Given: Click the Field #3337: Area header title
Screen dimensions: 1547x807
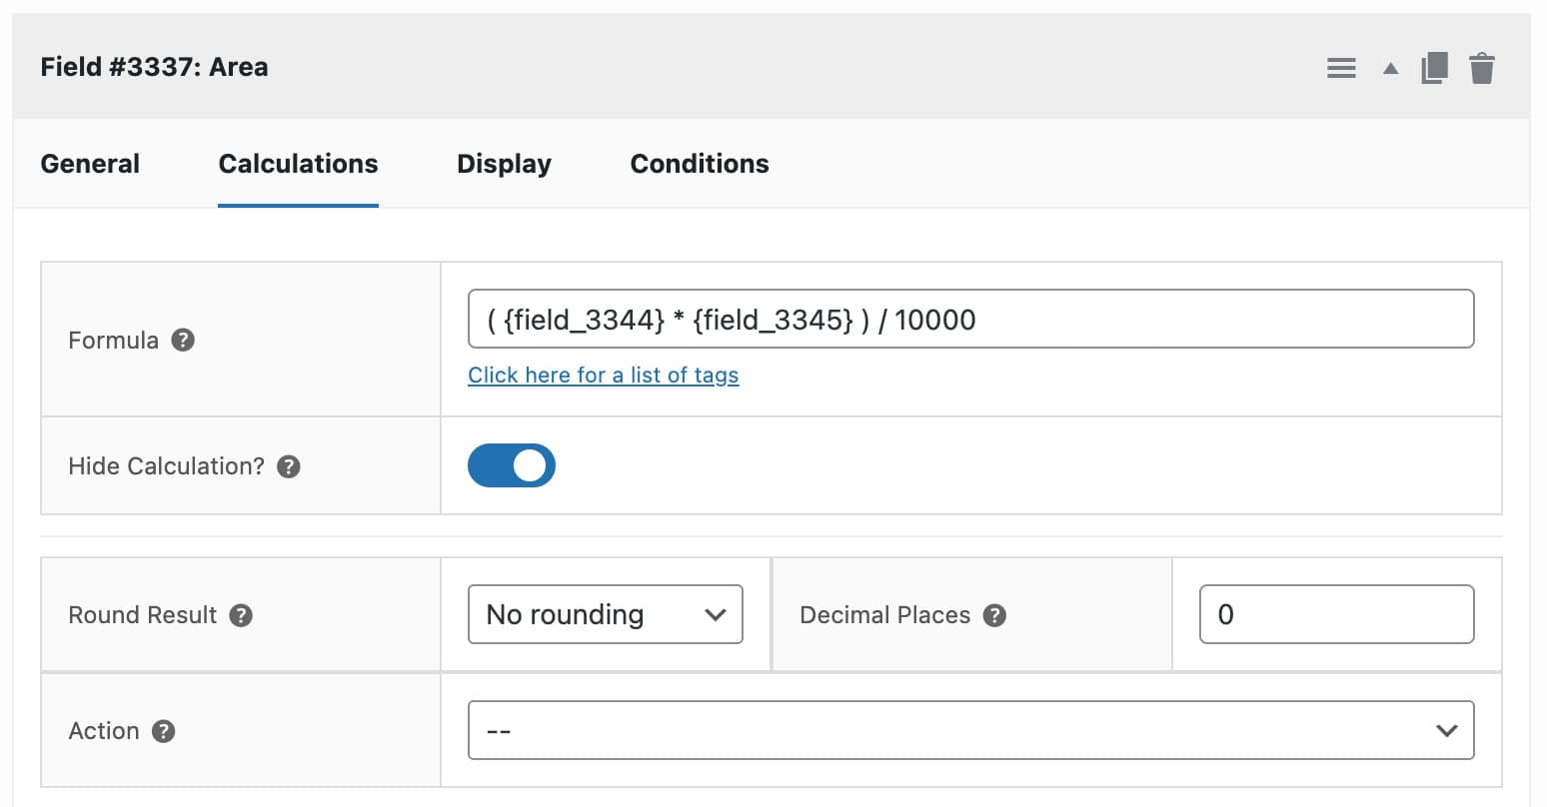Looking at the screenshot, I should pyautogui.click(x=154, y=67).
